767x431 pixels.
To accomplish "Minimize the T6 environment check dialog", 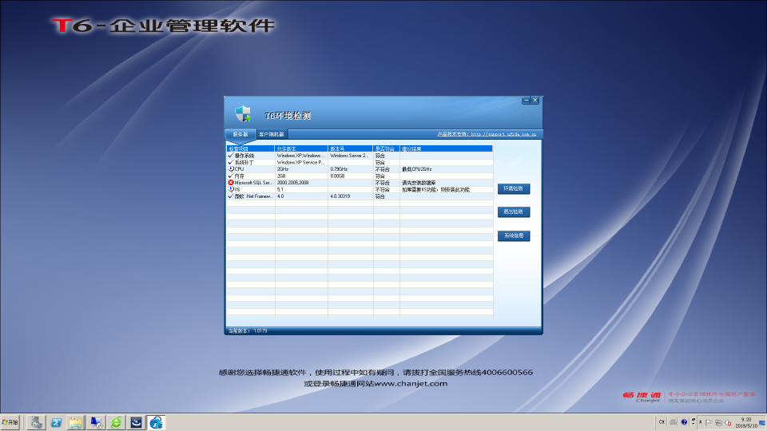I will [x=527, y=101].
